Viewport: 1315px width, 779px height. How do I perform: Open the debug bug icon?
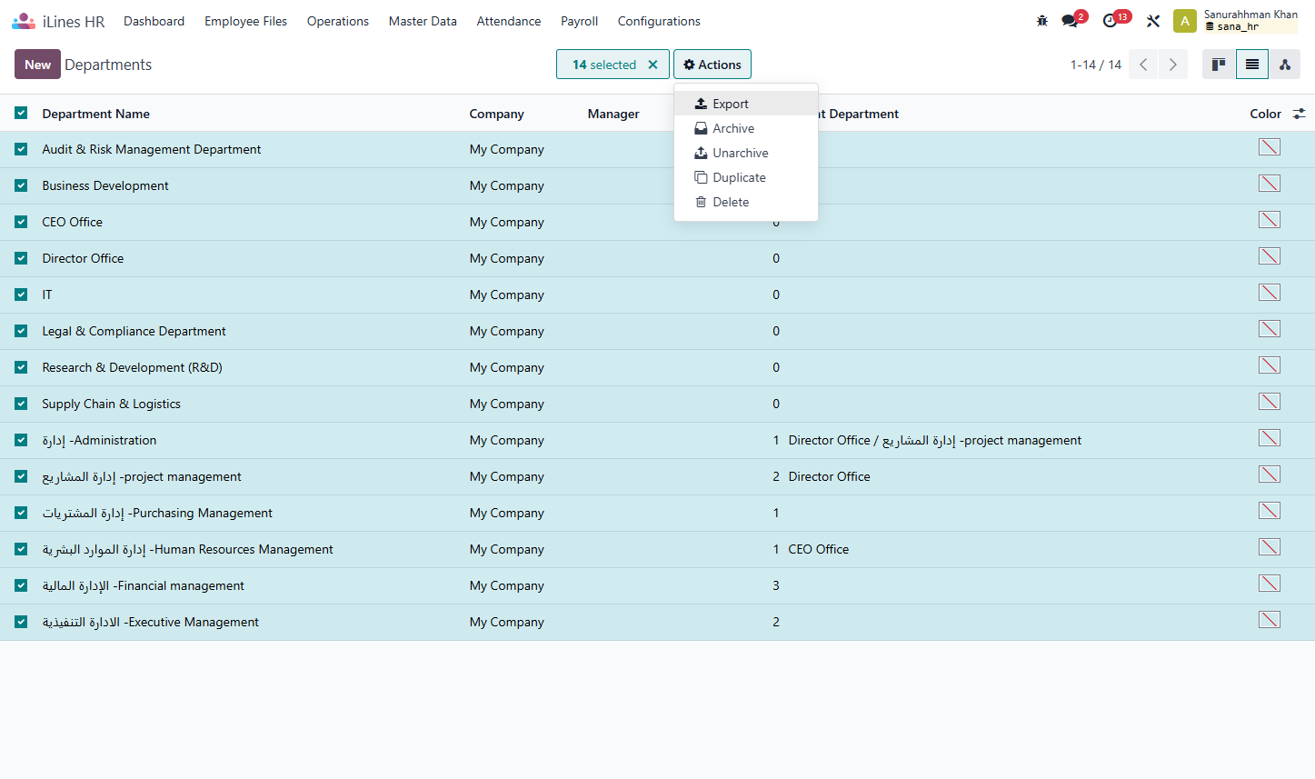coord(1042,21)
